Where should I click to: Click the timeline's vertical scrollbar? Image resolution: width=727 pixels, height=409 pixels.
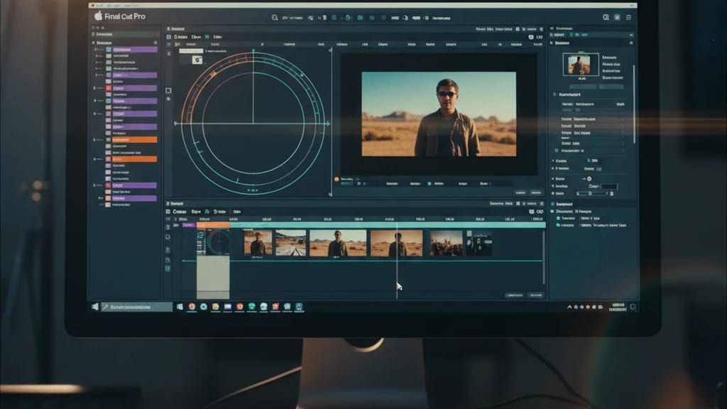tap(544, 257)
